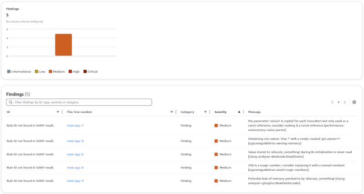364x194 pixels.
Task: Open the main.cpp: 9 link
Action: tap(75, 181)
